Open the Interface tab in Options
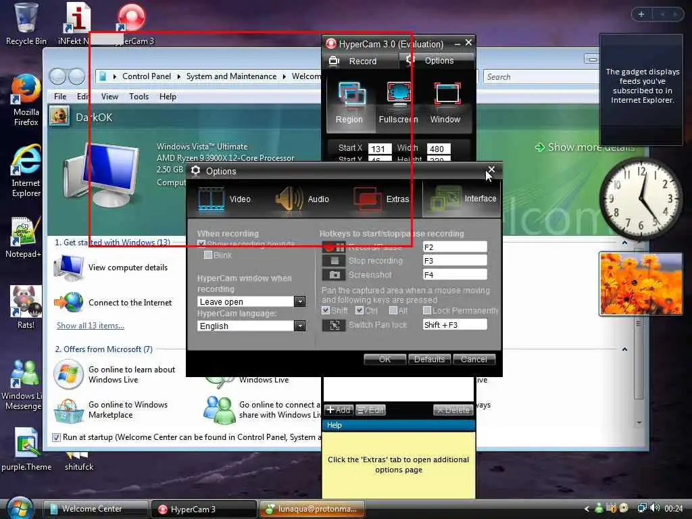Image resolution: width=692 pixels, height=519 pixels. (461, 199)
